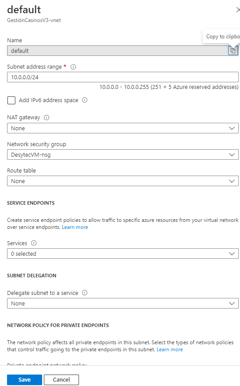The width and height of the screenshot is (240, 386).
Task: Enable Add IPv6 address space checkbox
Action: tap(11, 100)
